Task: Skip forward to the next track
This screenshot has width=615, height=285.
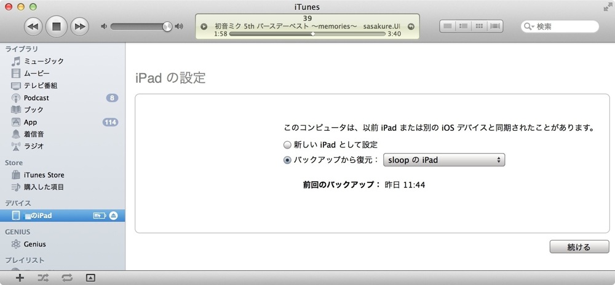Action: click(x=79, y=26)
